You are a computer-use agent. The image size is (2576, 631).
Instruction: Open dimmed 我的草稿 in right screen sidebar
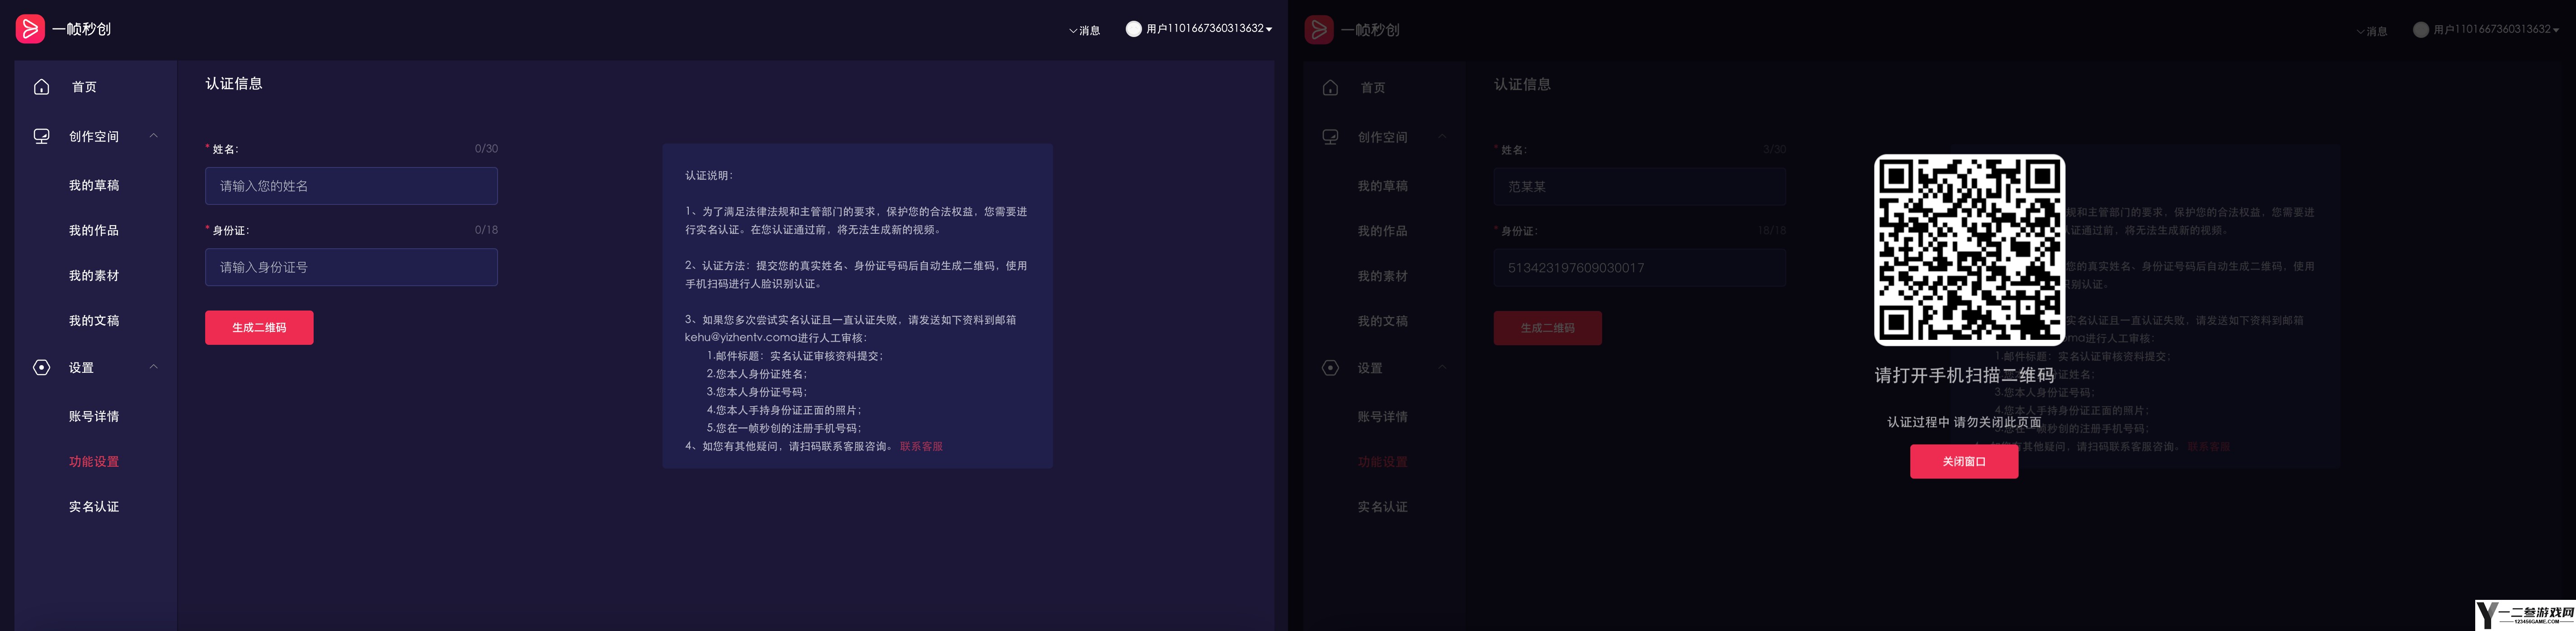click(x=1382, y=187)
